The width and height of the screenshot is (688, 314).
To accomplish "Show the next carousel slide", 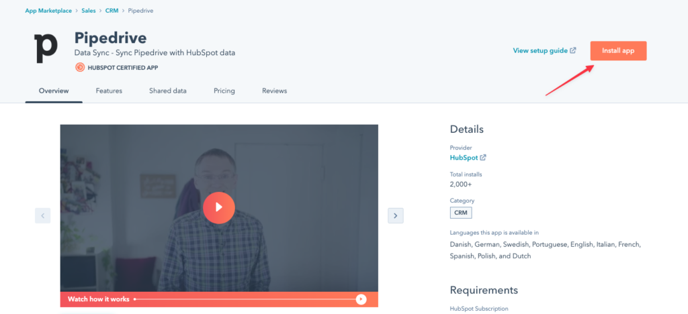I will pos(395,215).
